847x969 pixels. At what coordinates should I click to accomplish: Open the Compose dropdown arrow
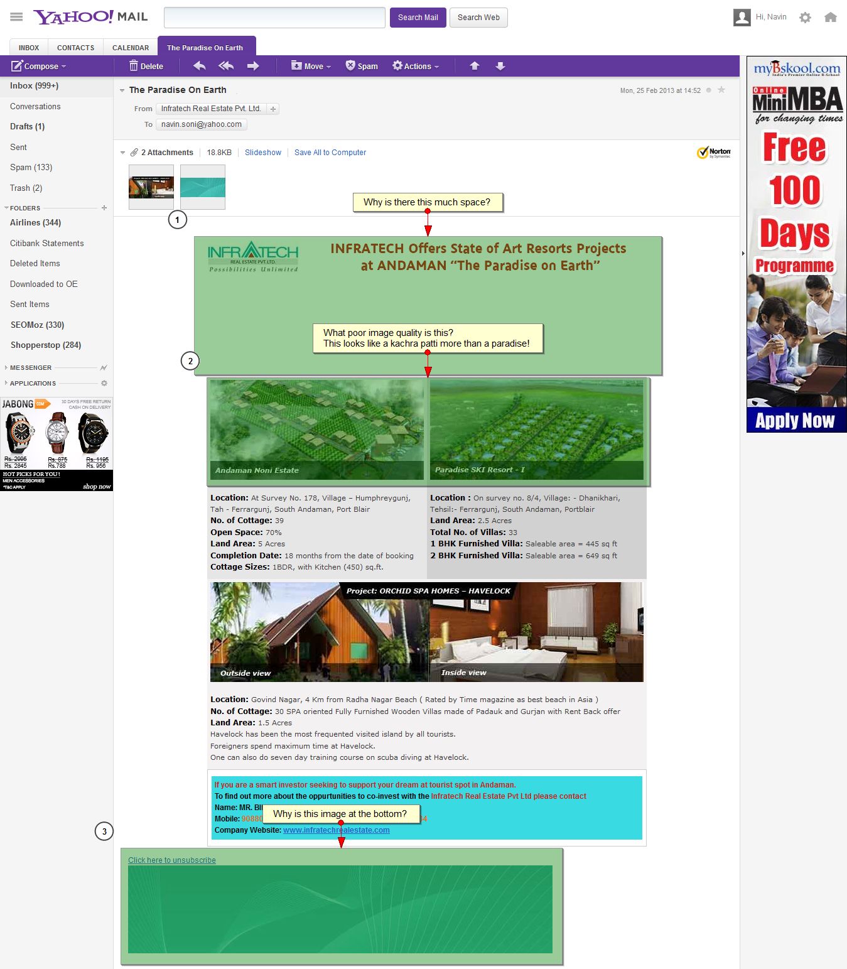[x=64, y=67]
